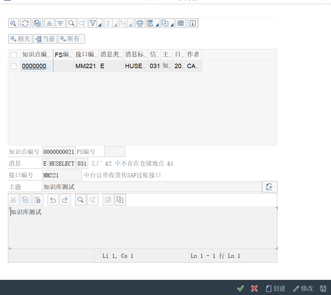
Task: Click the 接口编号 field MM221
Action: point(62,175)
